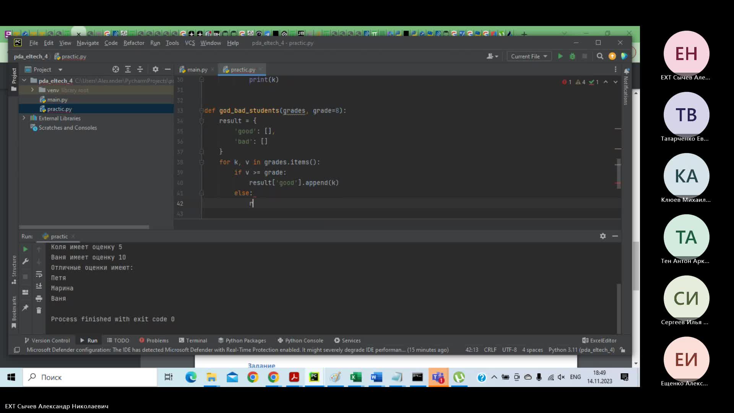Open TODO tool window

118,340
